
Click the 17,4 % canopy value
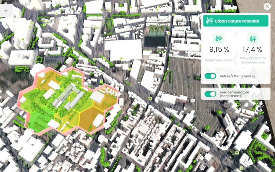tap(252, 50)
